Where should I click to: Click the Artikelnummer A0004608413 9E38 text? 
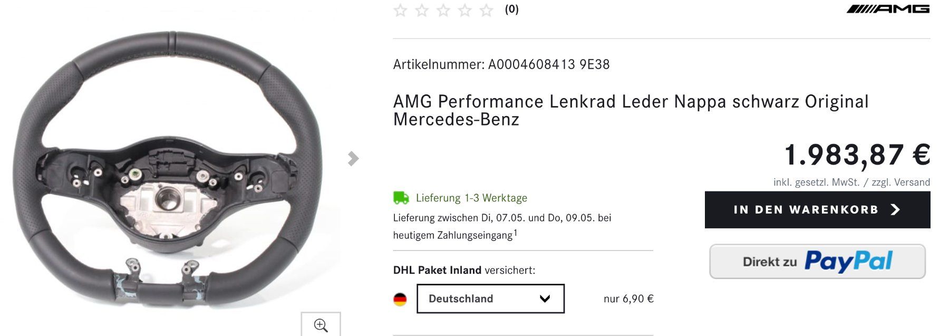(501, 64)
